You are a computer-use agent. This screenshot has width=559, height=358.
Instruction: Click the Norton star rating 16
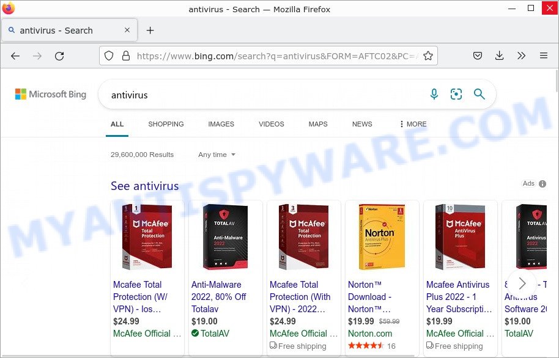click(x=372, y=346)
